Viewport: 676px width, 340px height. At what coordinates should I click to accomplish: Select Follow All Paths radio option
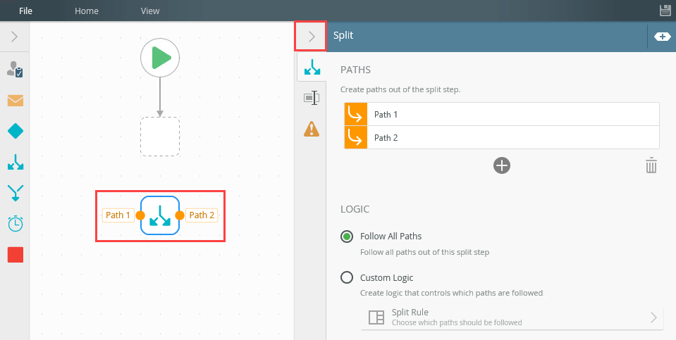(x=347, y=237)
